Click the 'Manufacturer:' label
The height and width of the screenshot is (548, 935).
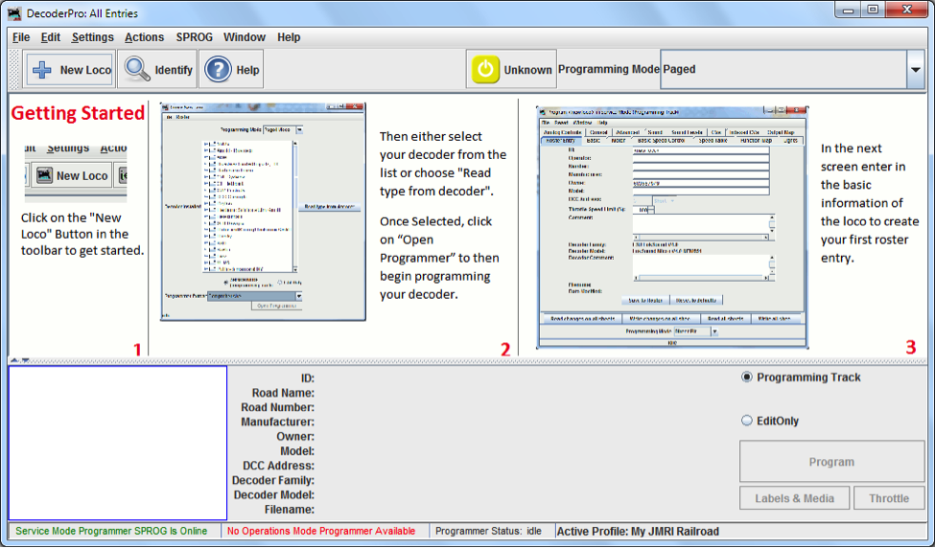[278, 422]
